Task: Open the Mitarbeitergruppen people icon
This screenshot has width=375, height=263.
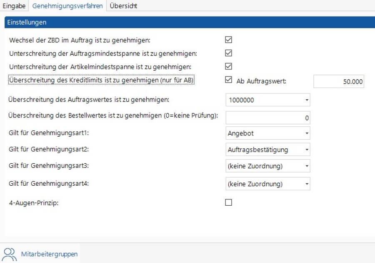Action: click(10, 254)
